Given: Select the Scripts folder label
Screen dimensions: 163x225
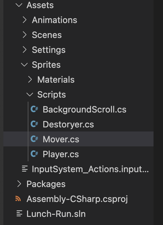Looking at the screenshot, I should [x=51, y=95].
